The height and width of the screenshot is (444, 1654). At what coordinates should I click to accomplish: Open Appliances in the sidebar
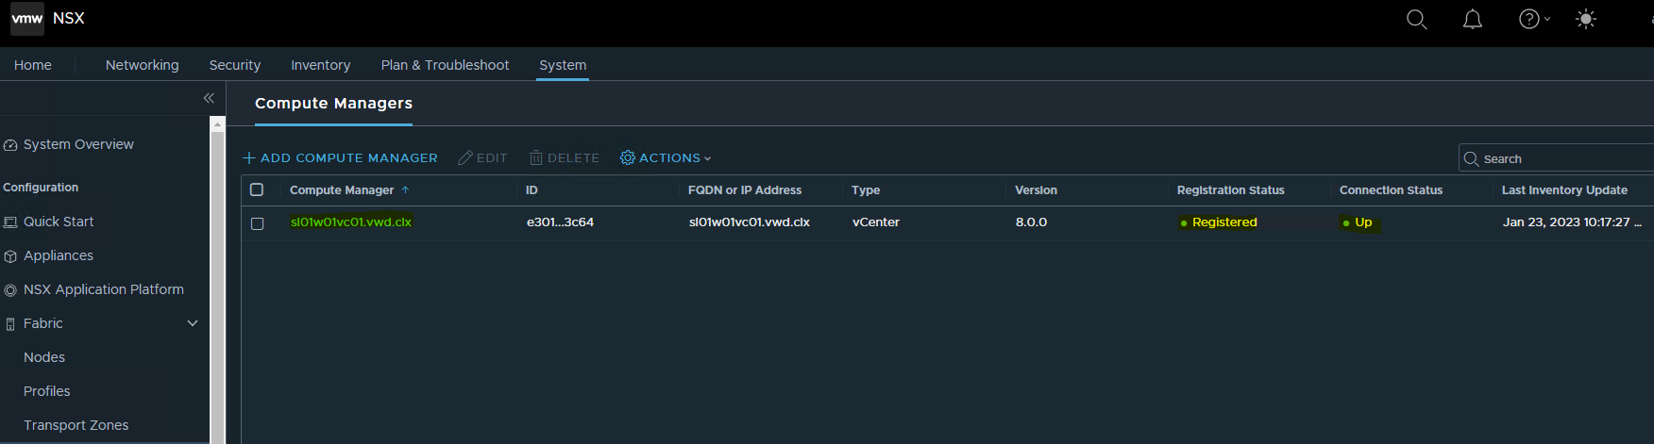tap(59, 255)
